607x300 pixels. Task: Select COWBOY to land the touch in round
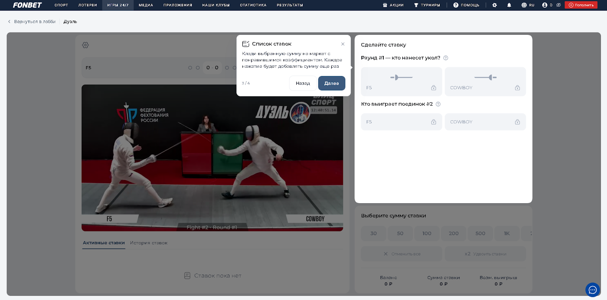[x=485, y=82]
